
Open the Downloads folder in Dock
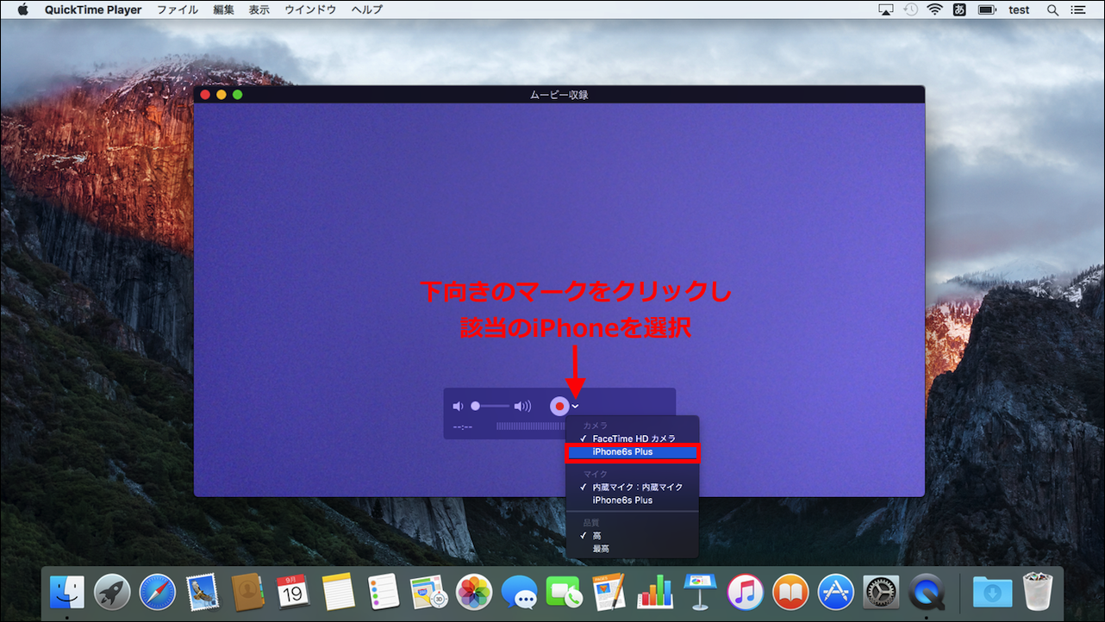[x=992, y=592]
